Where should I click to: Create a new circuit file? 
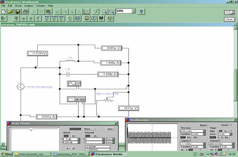coord(3,12)
